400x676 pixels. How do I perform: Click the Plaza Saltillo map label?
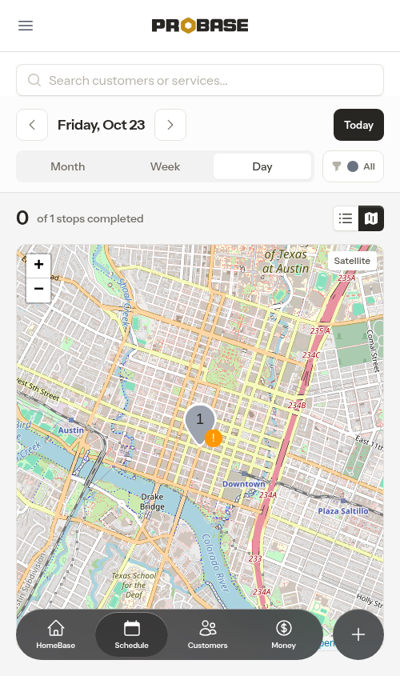pyautogui.click(x=343, y=511)
